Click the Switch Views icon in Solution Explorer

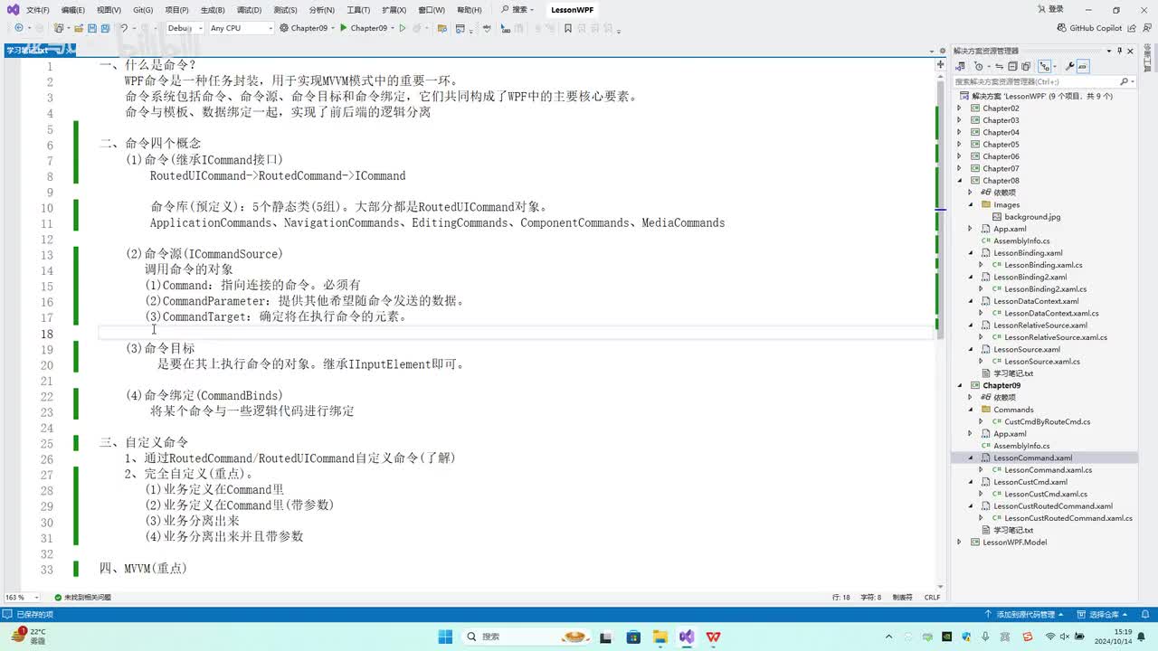(x=960, y=66)
